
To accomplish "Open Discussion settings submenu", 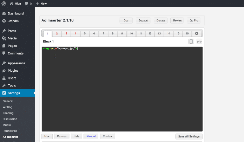I will [10, 119].
